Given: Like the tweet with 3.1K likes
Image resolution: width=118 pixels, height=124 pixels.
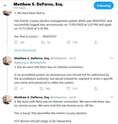Looking at the screenshot, I should pyautogui.click(x=68, y=88).
